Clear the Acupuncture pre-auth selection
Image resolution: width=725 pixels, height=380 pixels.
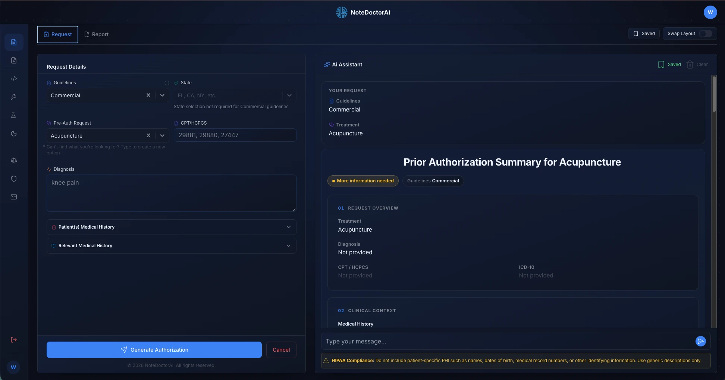[x=148, y=136]
